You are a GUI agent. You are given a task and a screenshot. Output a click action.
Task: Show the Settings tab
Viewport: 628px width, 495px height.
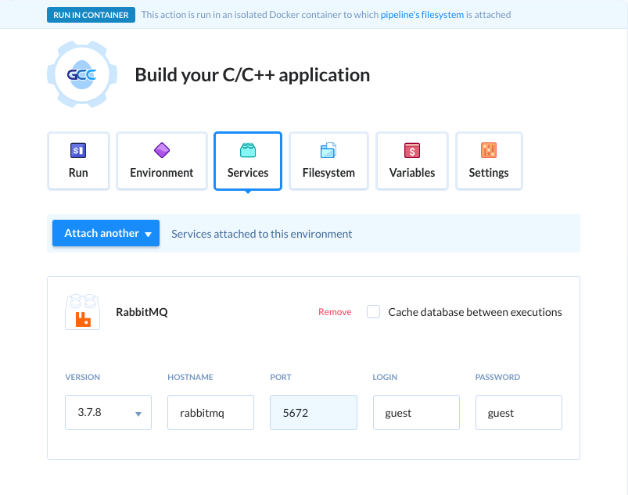(x=489, y=161)
